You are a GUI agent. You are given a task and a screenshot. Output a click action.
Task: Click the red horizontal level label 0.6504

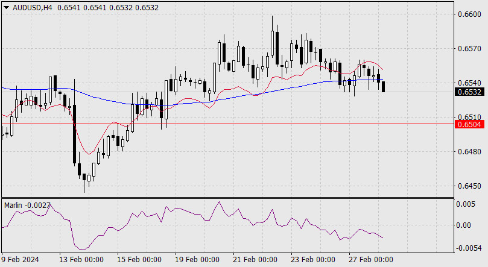point(470,124)
